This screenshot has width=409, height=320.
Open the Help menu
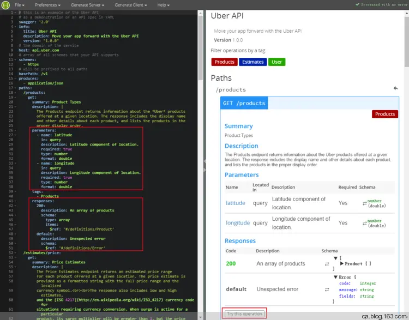tap(163, 5)
